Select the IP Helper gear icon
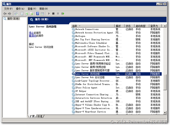This screenshot has height=125, width=170. pos(73,91)
